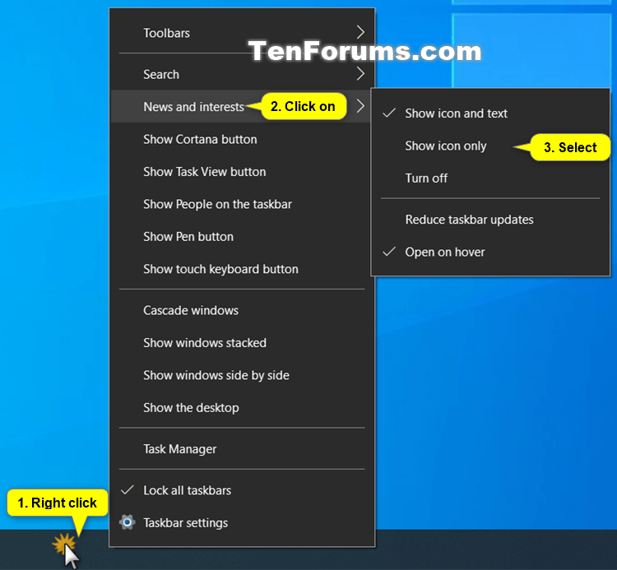
Task: Click Show the desktop entry
Action: pos(242,407)
